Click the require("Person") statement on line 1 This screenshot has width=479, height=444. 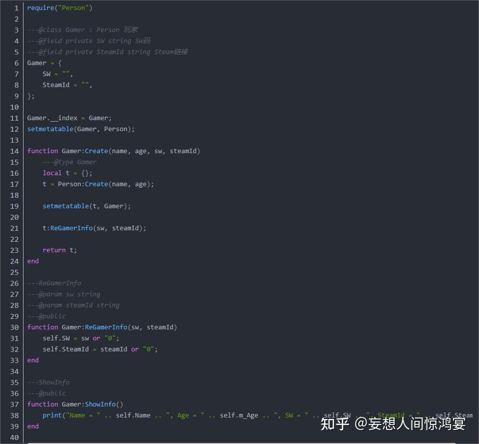59,8
